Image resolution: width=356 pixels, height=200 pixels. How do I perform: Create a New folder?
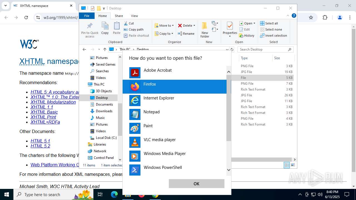[x=205, y=30]
